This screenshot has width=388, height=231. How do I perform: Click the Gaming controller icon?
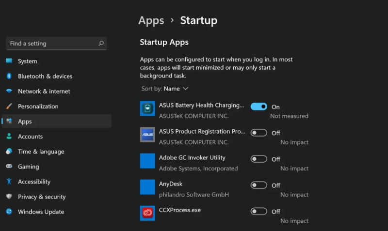click(x=9, y=166)
